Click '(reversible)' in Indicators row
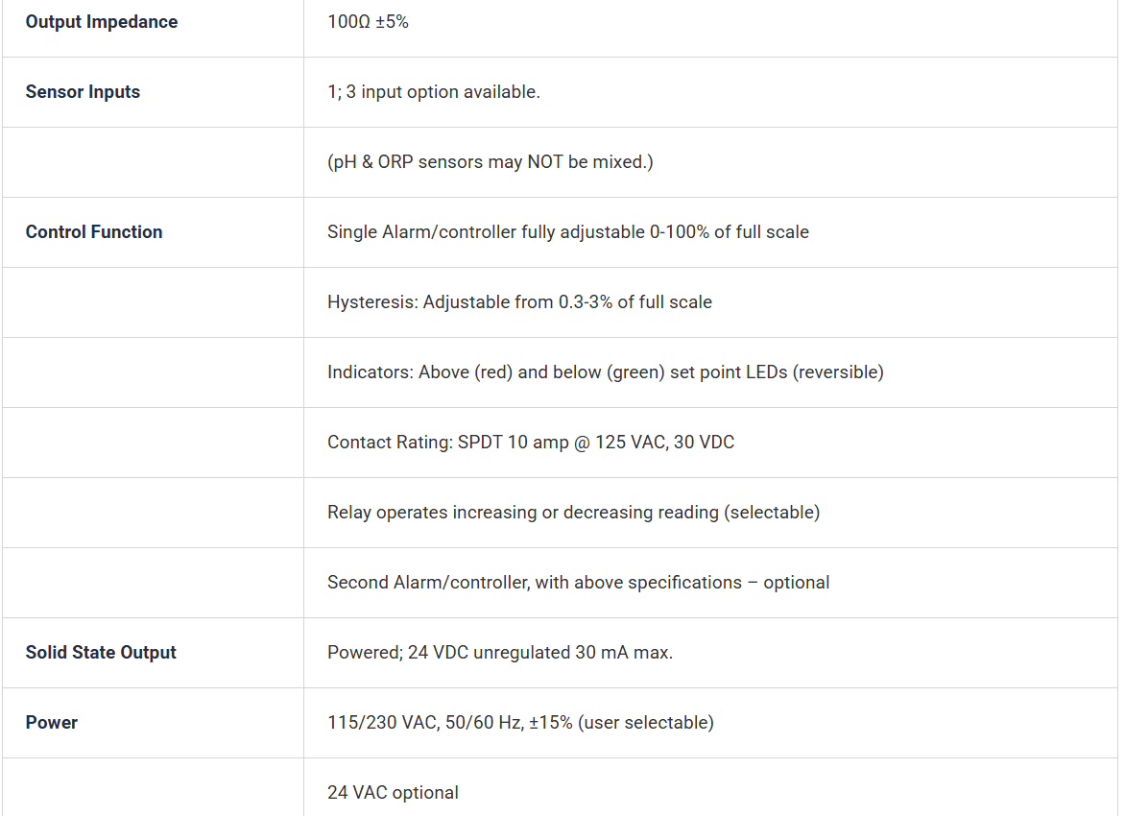Screen dimensions: 1125x816 click(838, 372)
